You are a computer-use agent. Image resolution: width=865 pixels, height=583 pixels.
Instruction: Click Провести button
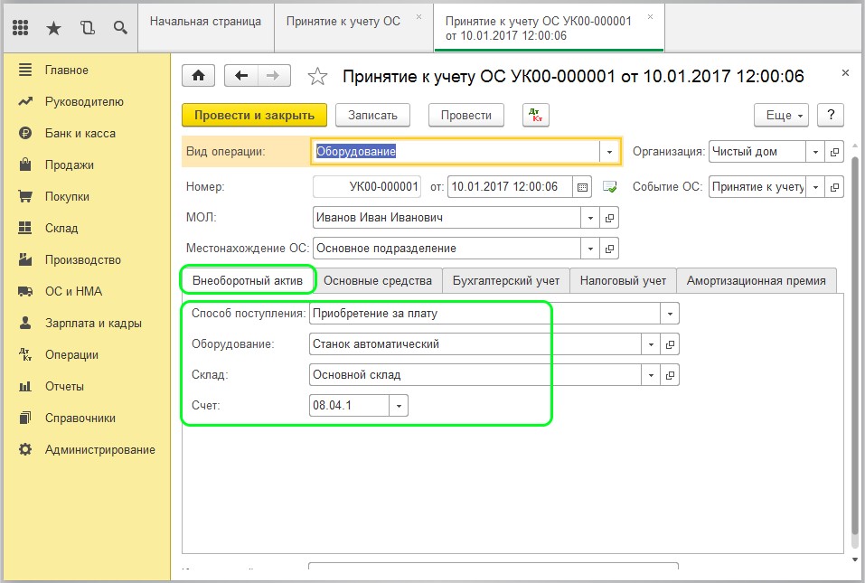[466, 115]
